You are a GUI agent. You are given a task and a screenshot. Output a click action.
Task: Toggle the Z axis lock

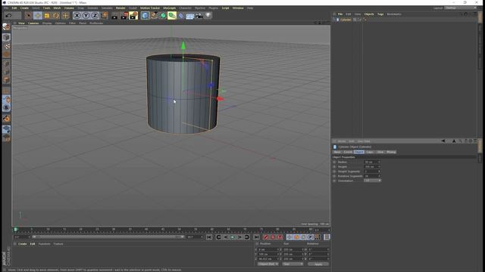(x=95, y=15)
